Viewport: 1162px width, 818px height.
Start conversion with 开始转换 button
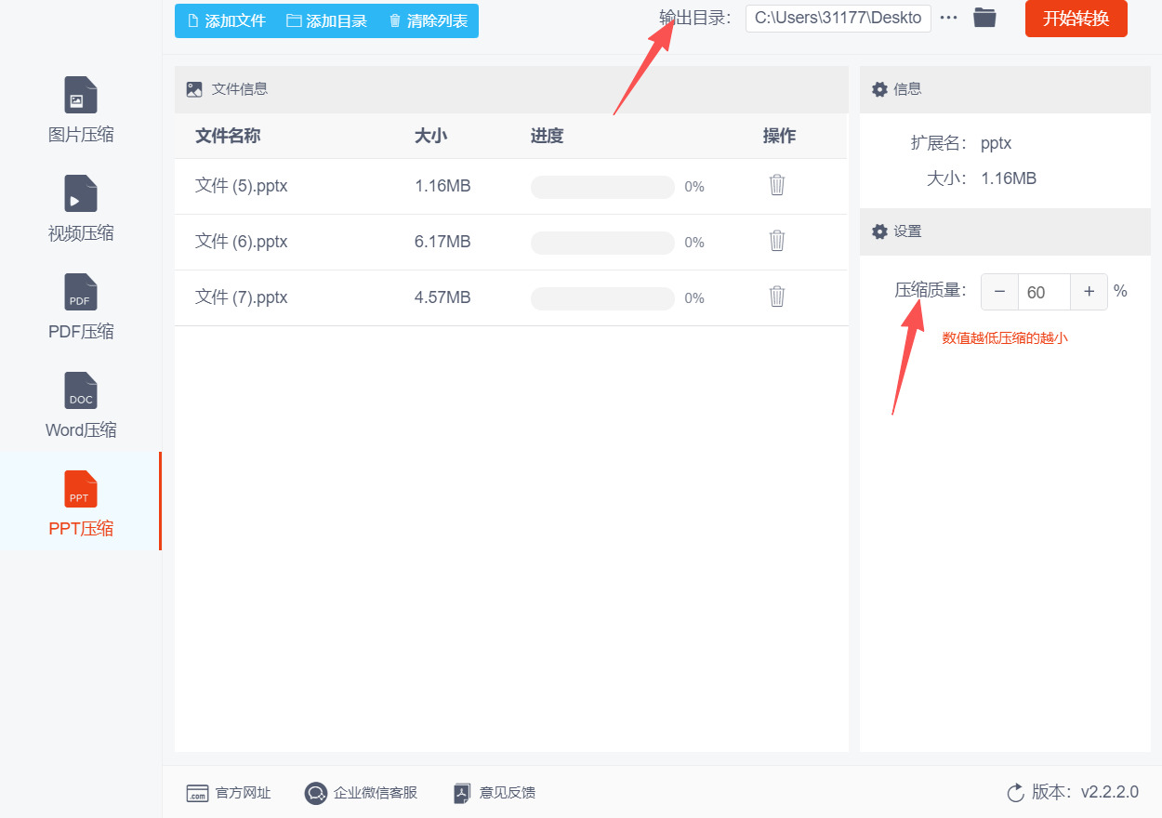(x=1076, y=19)
